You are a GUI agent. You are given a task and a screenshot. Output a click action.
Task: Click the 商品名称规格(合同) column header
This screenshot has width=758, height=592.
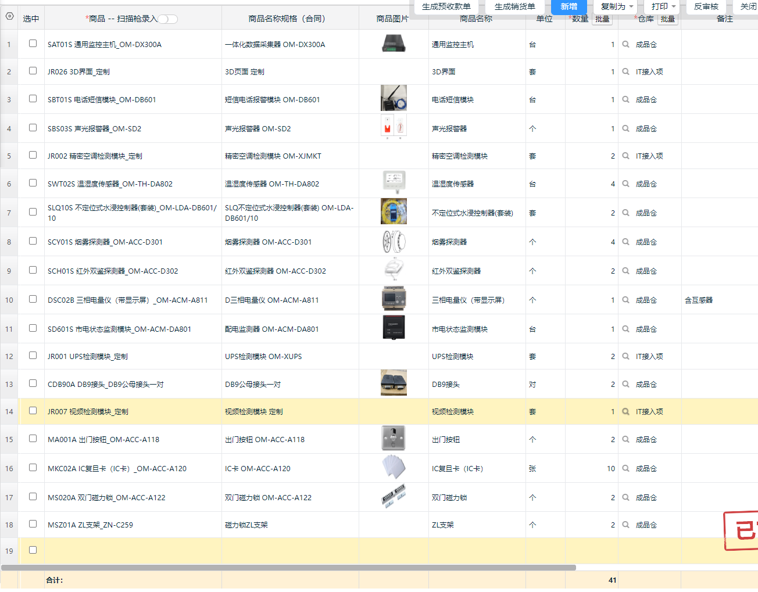(289, 19)
